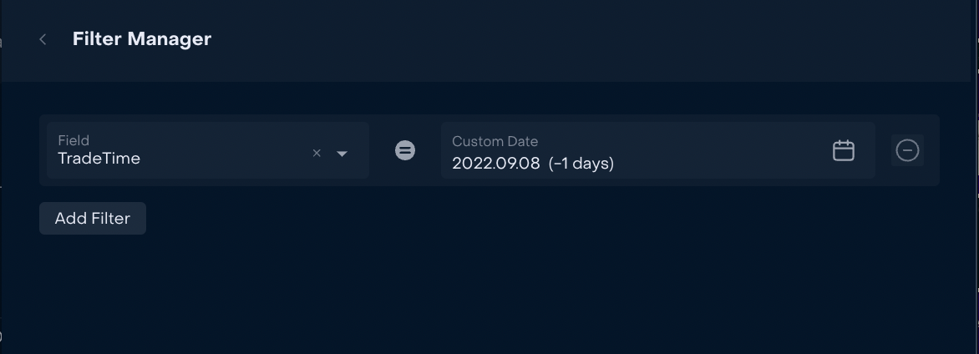Change the equals comparison operator
The width and height of the screenshot is (979, 354).
(x=405, y=150)
